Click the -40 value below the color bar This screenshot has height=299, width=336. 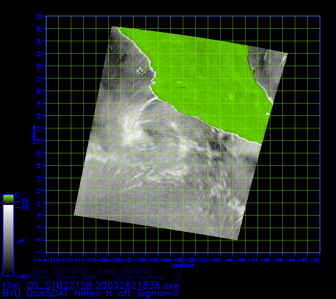[x=22, y=277]
